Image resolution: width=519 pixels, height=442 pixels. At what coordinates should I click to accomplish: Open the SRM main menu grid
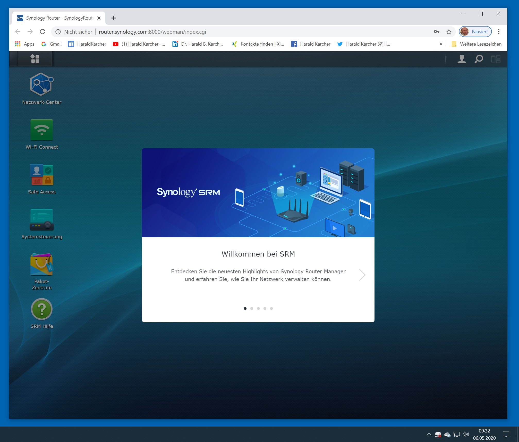coord(35,59)
